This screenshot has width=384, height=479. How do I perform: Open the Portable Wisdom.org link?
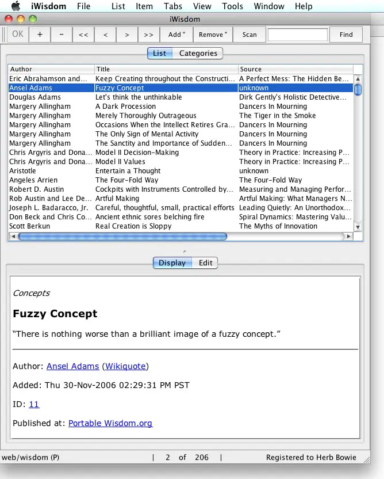tap(110, 423)
